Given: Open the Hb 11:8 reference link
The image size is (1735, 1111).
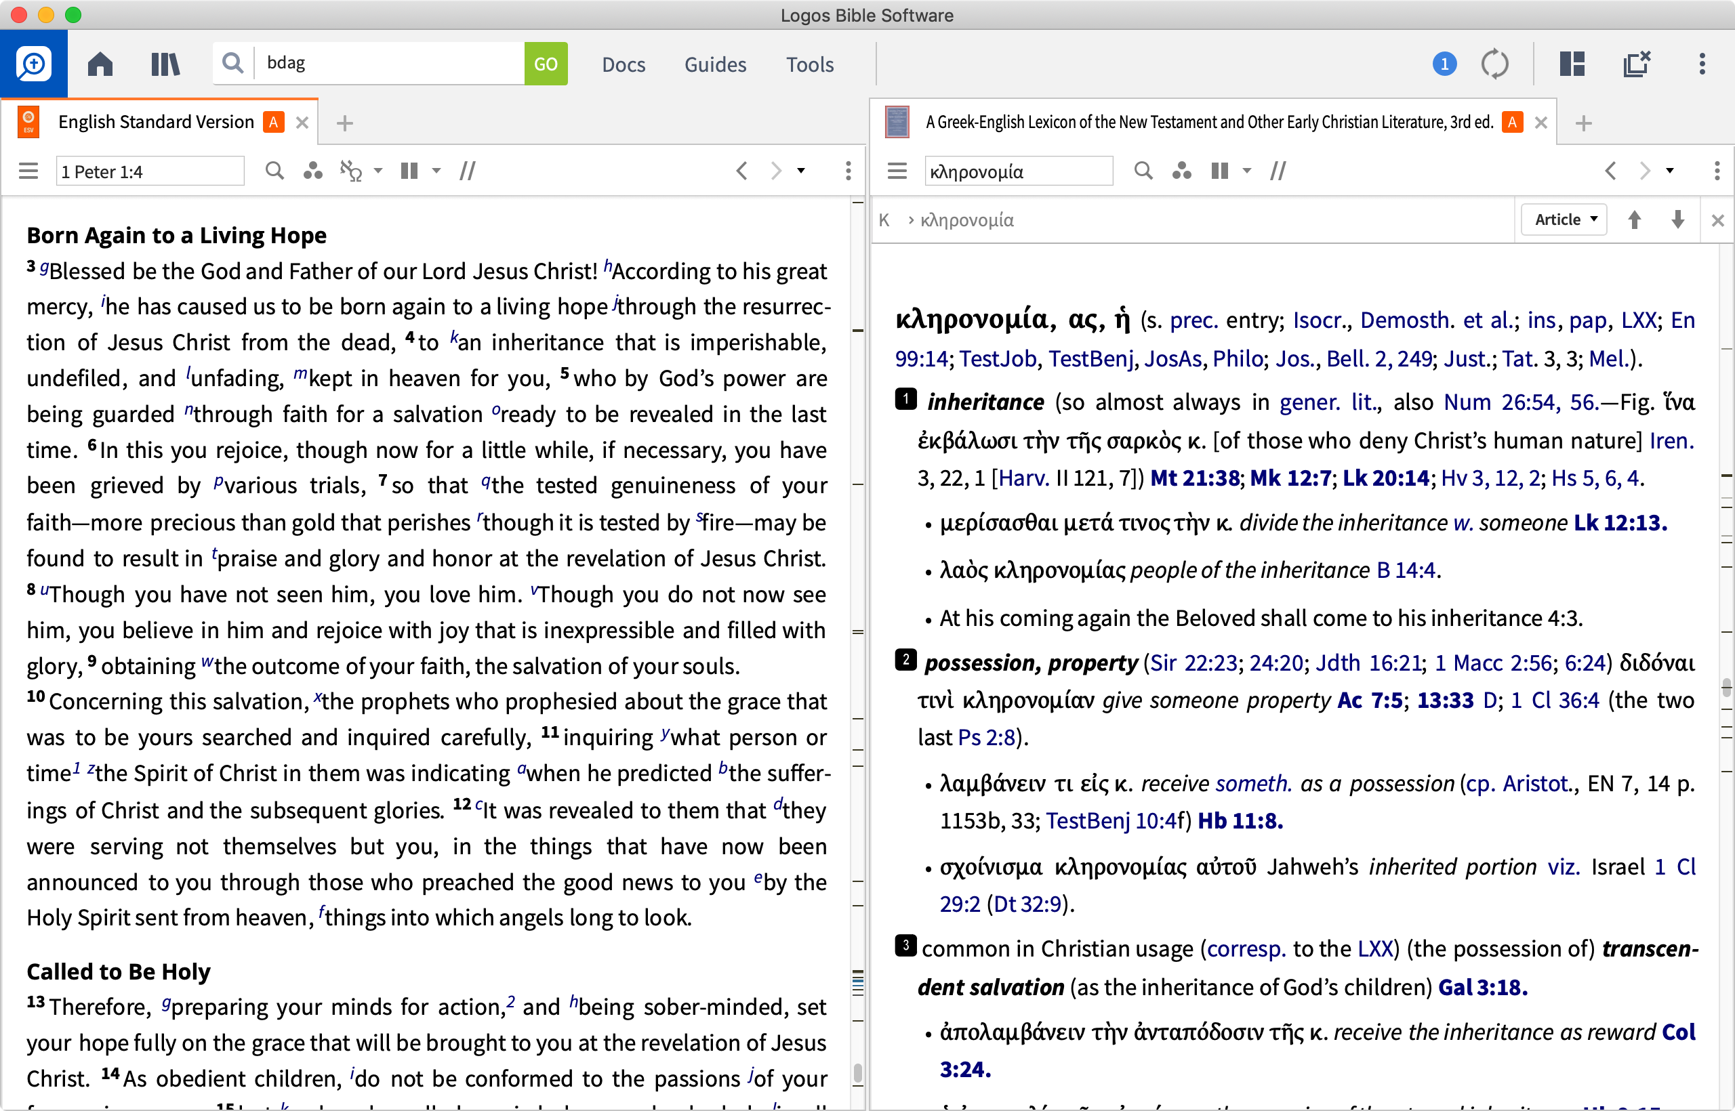Looking at the screenshot, I should click(1240, 821).
